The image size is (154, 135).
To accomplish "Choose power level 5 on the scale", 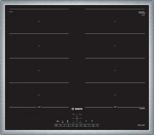I will point(81,125).
